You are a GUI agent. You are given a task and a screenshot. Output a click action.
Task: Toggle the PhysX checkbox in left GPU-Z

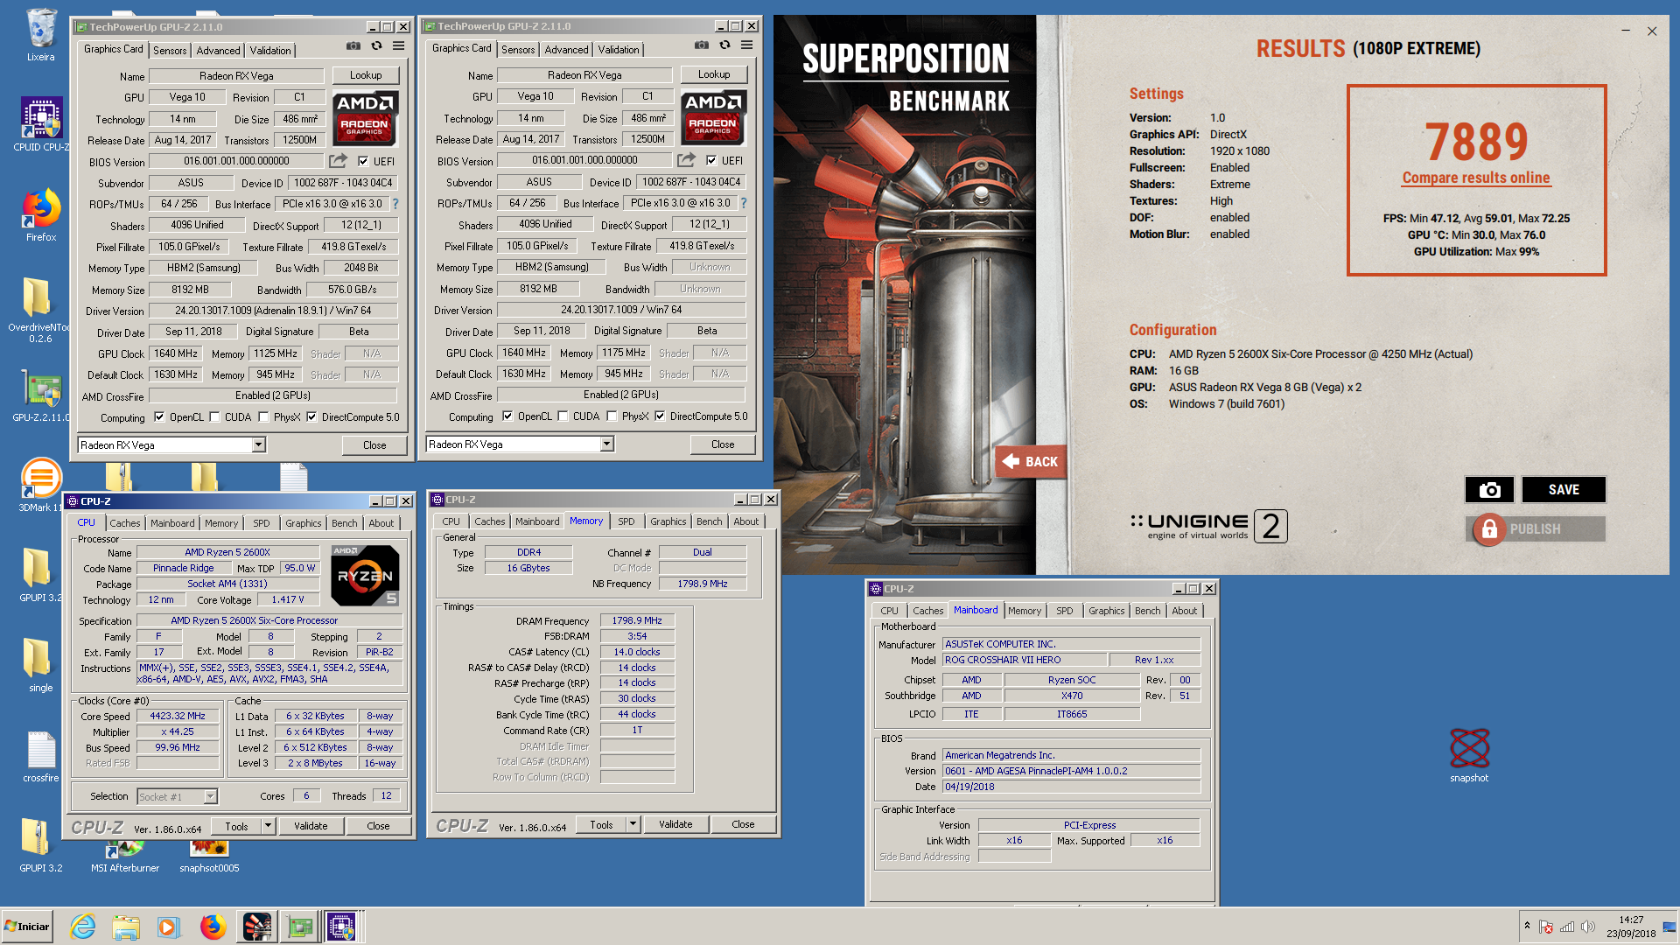(263, 417)
